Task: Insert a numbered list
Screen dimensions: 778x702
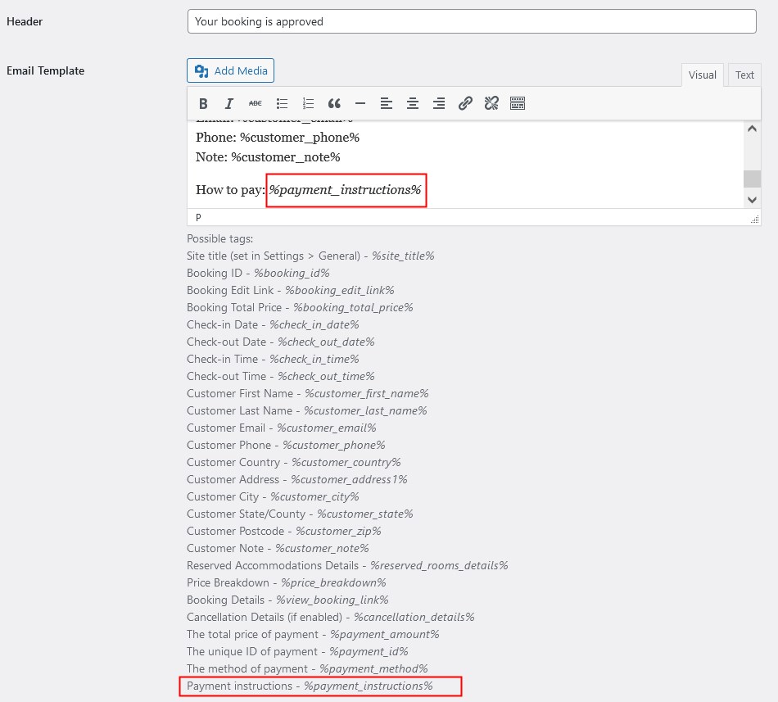Action: [308, 104]
